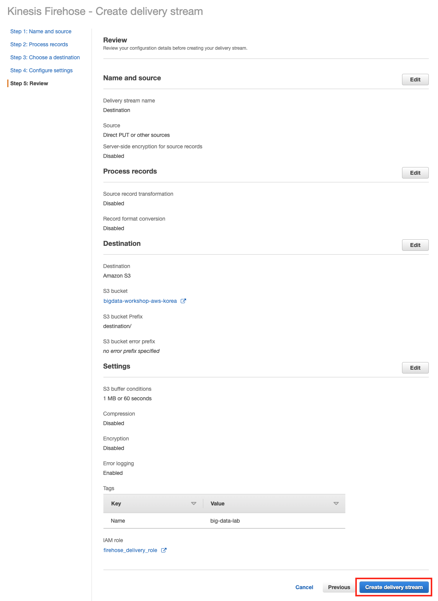
Task: Cancel the delivery stream creation
Action: pyautogui.click(x=304, y=587)
